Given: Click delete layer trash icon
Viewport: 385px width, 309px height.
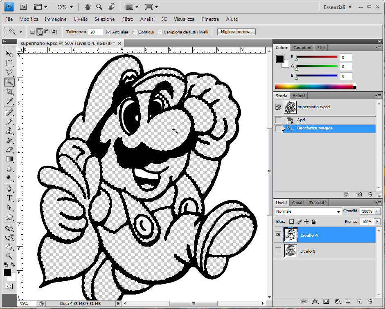Looking at the screenshot, I should [370, 301].
